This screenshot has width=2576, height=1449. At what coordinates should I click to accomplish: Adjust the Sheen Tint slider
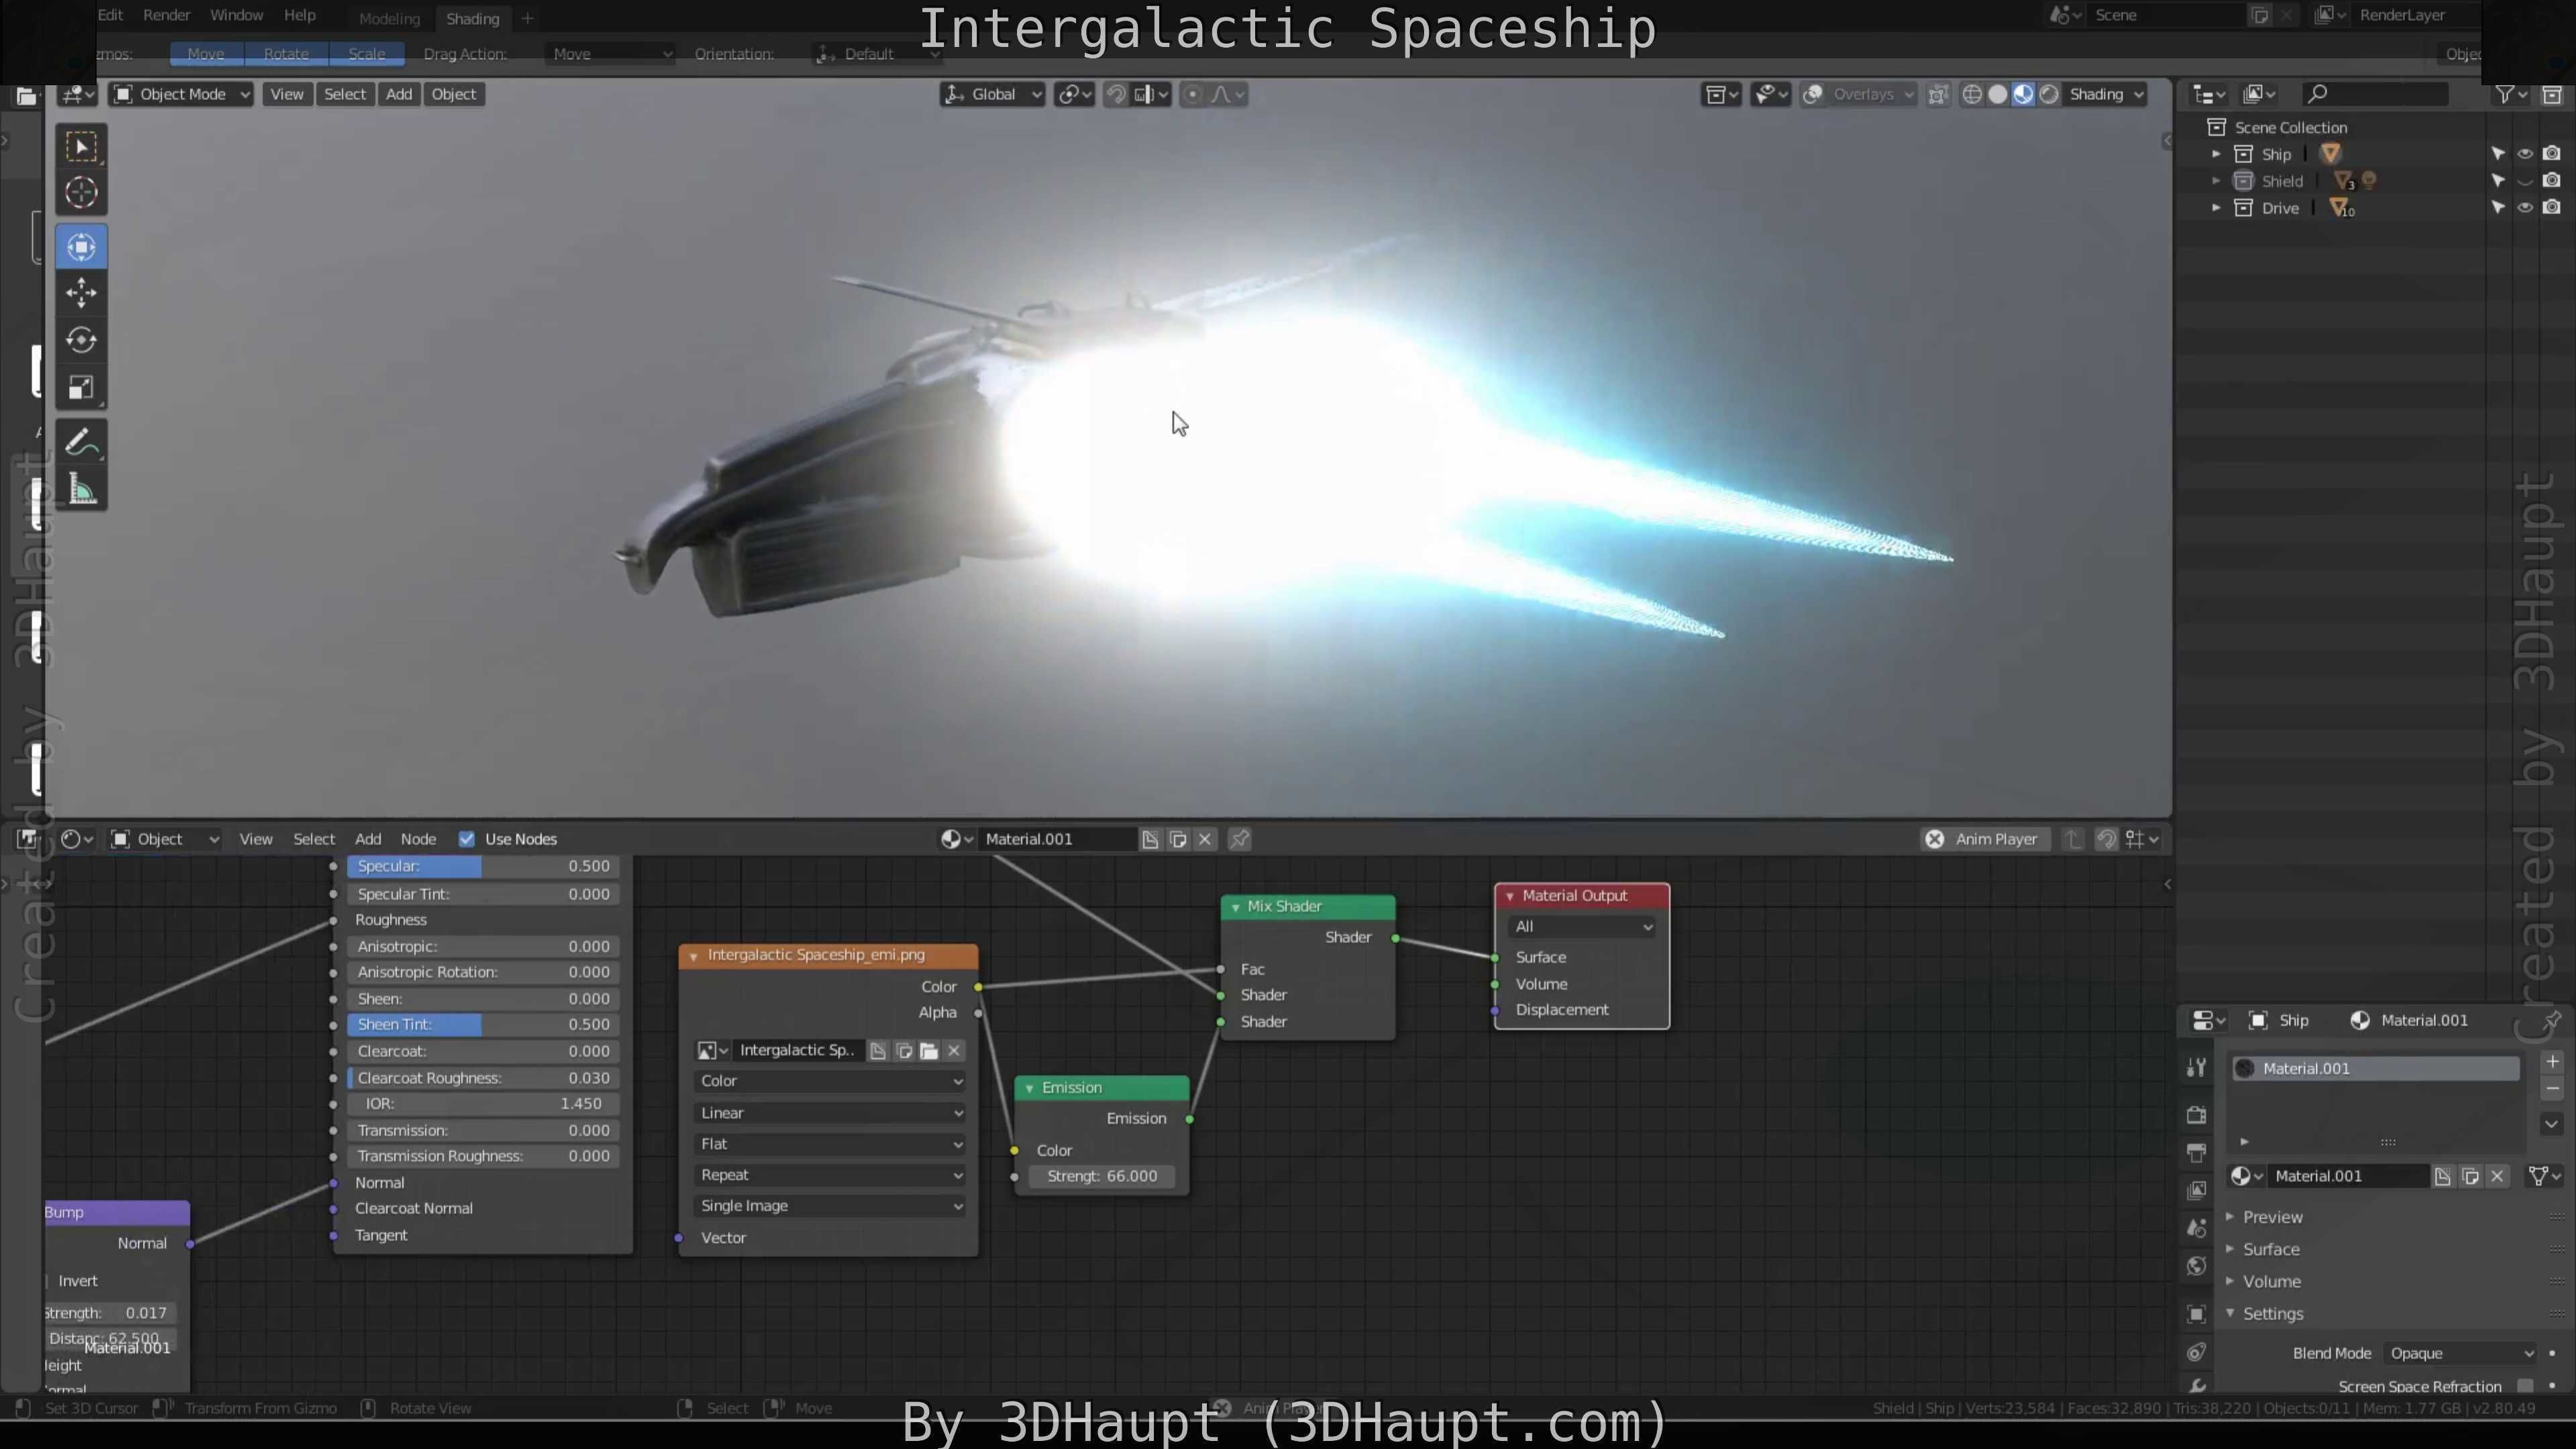(483, 1024)
